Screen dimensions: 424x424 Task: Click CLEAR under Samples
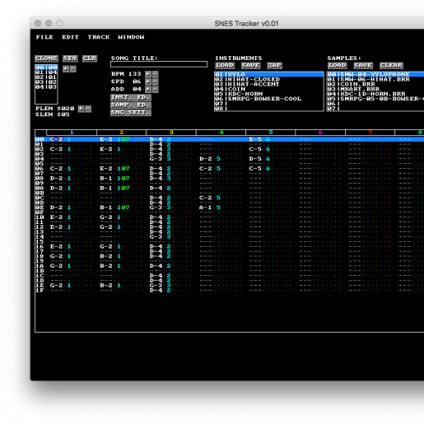tap(391, 66)
